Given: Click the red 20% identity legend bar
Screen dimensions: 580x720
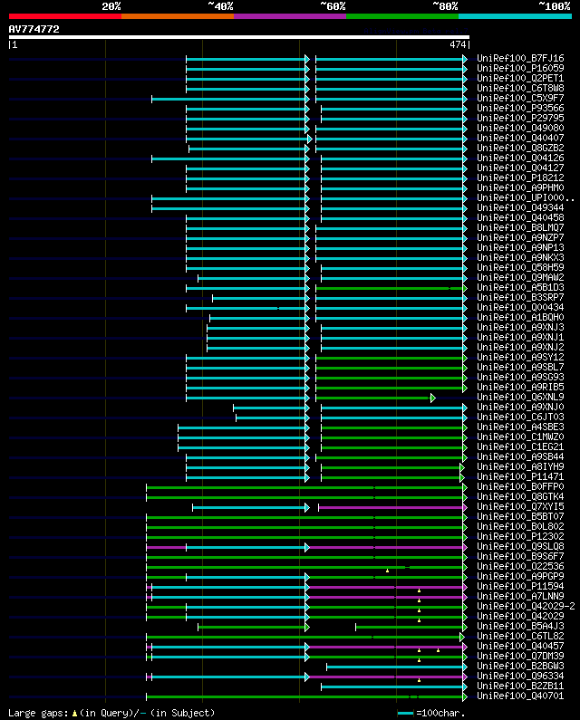Looking at the screenshot, I should [x=65, y=16].
